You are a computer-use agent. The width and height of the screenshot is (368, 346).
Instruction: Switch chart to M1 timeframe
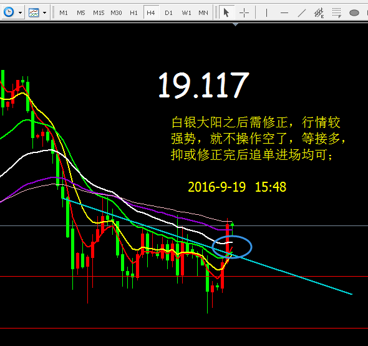[x=64, y=12]
